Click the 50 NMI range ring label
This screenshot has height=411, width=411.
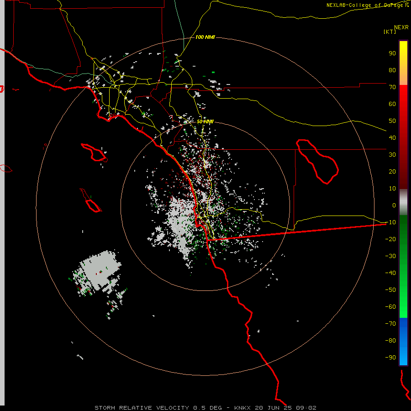pos(205,121)
